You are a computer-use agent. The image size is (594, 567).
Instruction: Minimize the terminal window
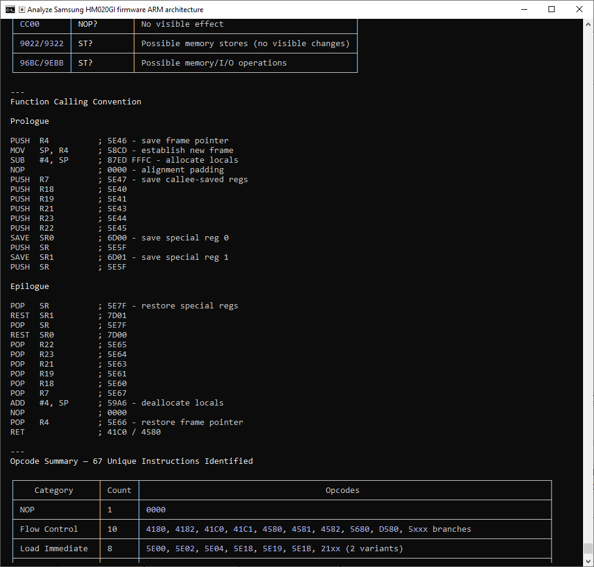524,10
